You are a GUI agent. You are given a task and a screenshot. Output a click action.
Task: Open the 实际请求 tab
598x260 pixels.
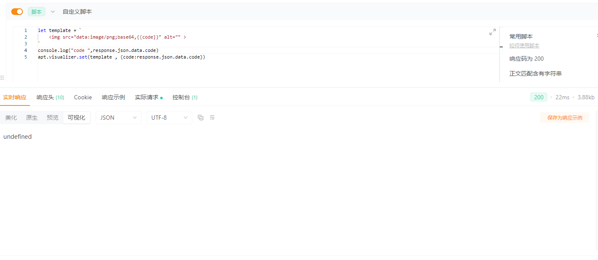[149, 97]
